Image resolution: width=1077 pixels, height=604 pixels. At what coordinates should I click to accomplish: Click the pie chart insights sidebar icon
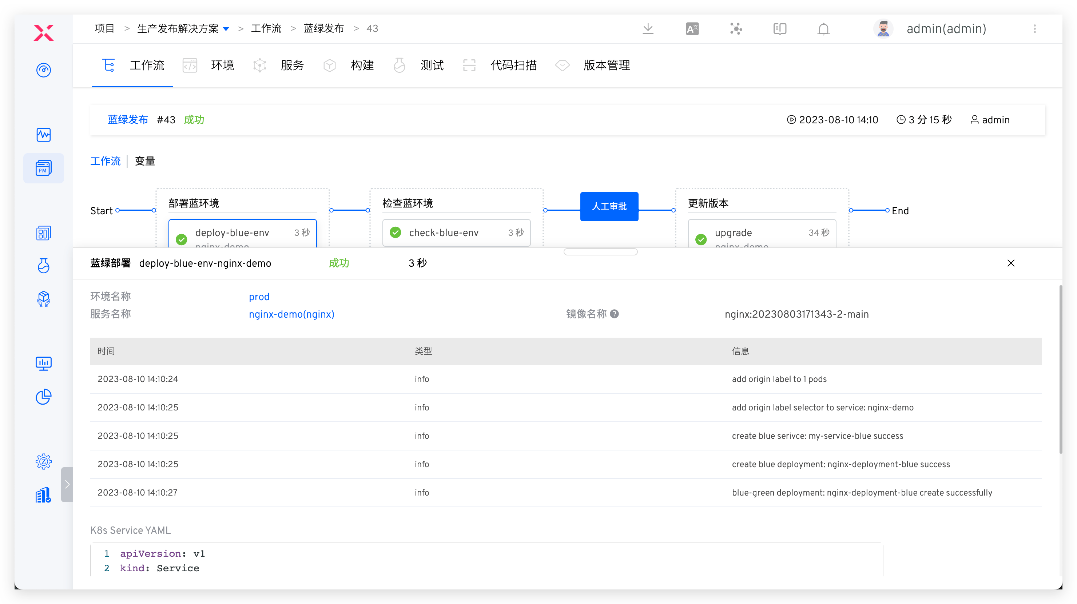click(44, 397)
